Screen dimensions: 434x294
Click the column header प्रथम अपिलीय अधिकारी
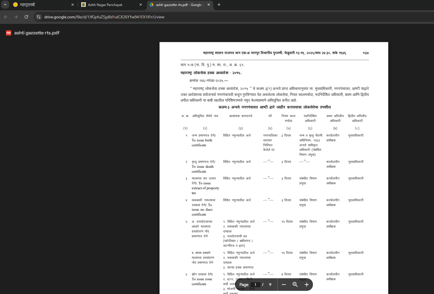click(335, 118)
